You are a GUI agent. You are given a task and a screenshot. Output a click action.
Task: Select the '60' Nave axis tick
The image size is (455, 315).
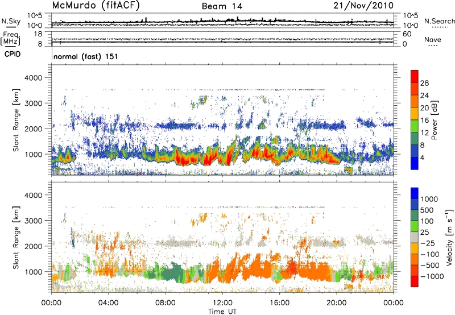click(x=407, y=34)
